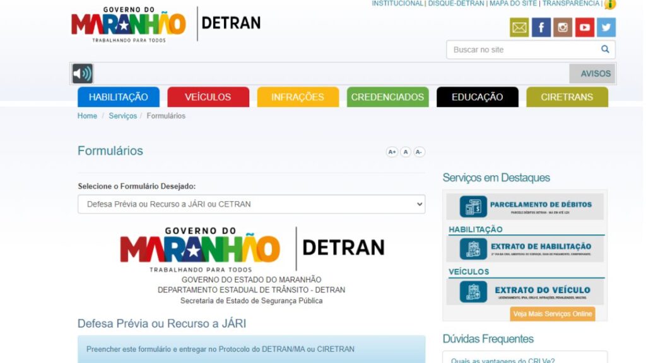Click Veja Mais Serviços Online button
Image resolution: width=646 pixels, height=363 pixels.
tap(553, 314)
